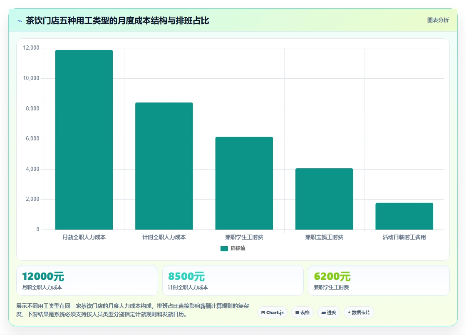Click the 月薪全职人力成本 bar
Viewport: 466px width, 335px height.
pyautogui.click(x=84, y=140)
